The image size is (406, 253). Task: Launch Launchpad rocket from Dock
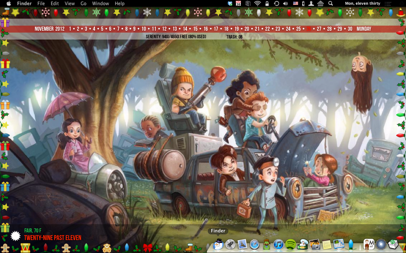(230, 244)
